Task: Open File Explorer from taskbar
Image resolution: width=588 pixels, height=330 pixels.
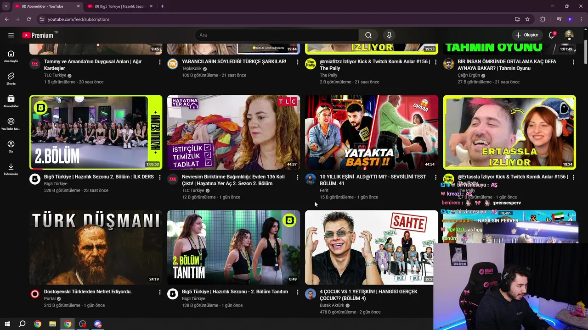Action: (52, 324)
